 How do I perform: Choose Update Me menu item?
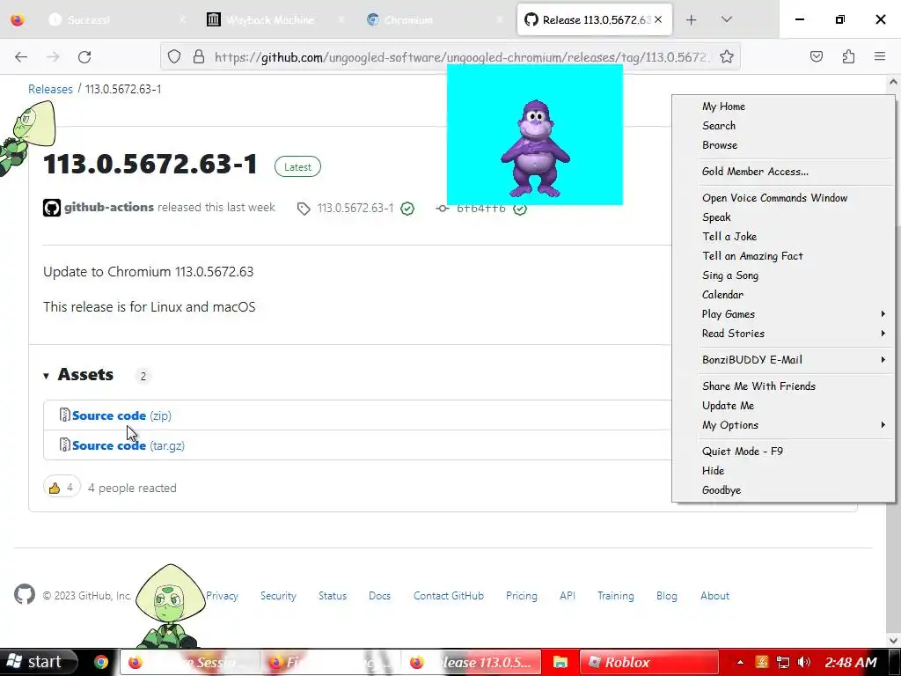coord(783,406)
